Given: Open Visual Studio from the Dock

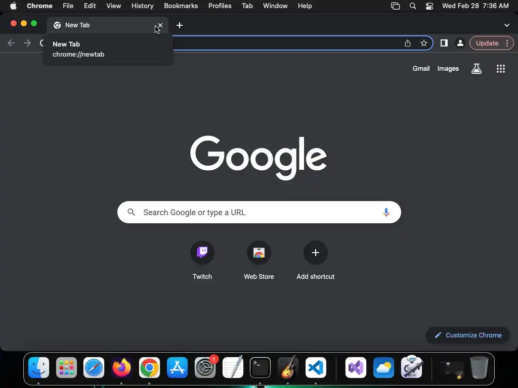Looking at the screenshot, I should [356, 368].
